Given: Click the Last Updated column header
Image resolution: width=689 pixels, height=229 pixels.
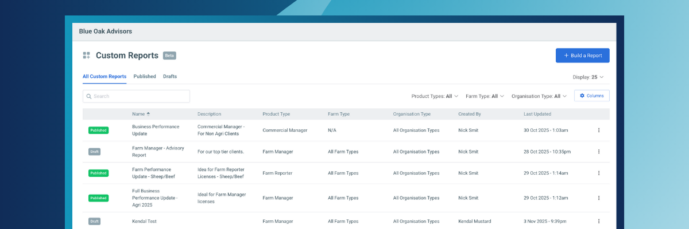Looking at the screenshot, I should point(537,114).
